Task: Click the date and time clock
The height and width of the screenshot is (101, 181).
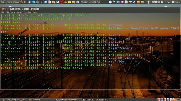Action: [x=90, y=2]
